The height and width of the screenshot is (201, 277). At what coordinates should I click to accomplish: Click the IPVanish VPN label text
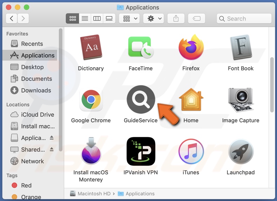141,172
